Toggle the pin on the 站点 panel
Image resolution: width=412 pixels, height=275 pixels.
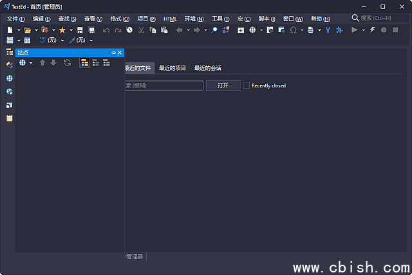click(x=113, y=53)
